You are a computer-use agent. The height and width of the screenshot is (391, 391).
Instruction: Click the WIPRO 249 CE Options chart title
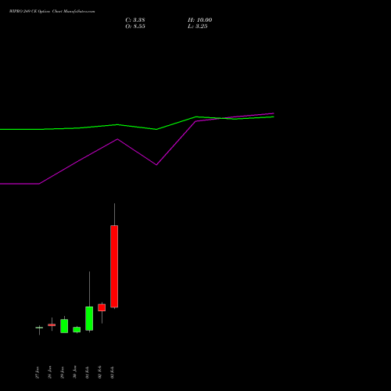click(x=52, y=12)
